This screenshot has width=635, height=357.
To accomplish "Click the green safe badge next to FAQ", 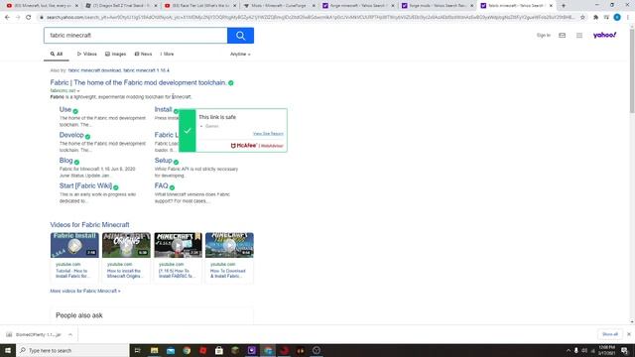I will pos(172,187).
